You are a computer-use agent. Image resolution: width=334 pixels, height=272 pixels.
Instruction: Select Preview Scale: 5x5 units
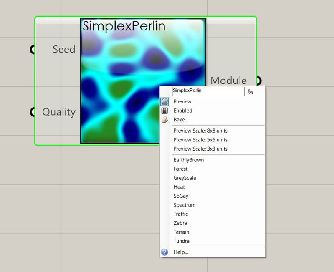point(200,140)
